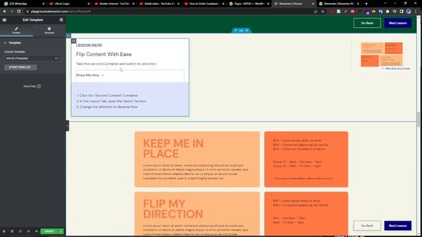Image resolution: width=422 pixels, height=237 pixels.
Task: Select the Keep Me In Place heading
Action: click(x=173, y=149)
